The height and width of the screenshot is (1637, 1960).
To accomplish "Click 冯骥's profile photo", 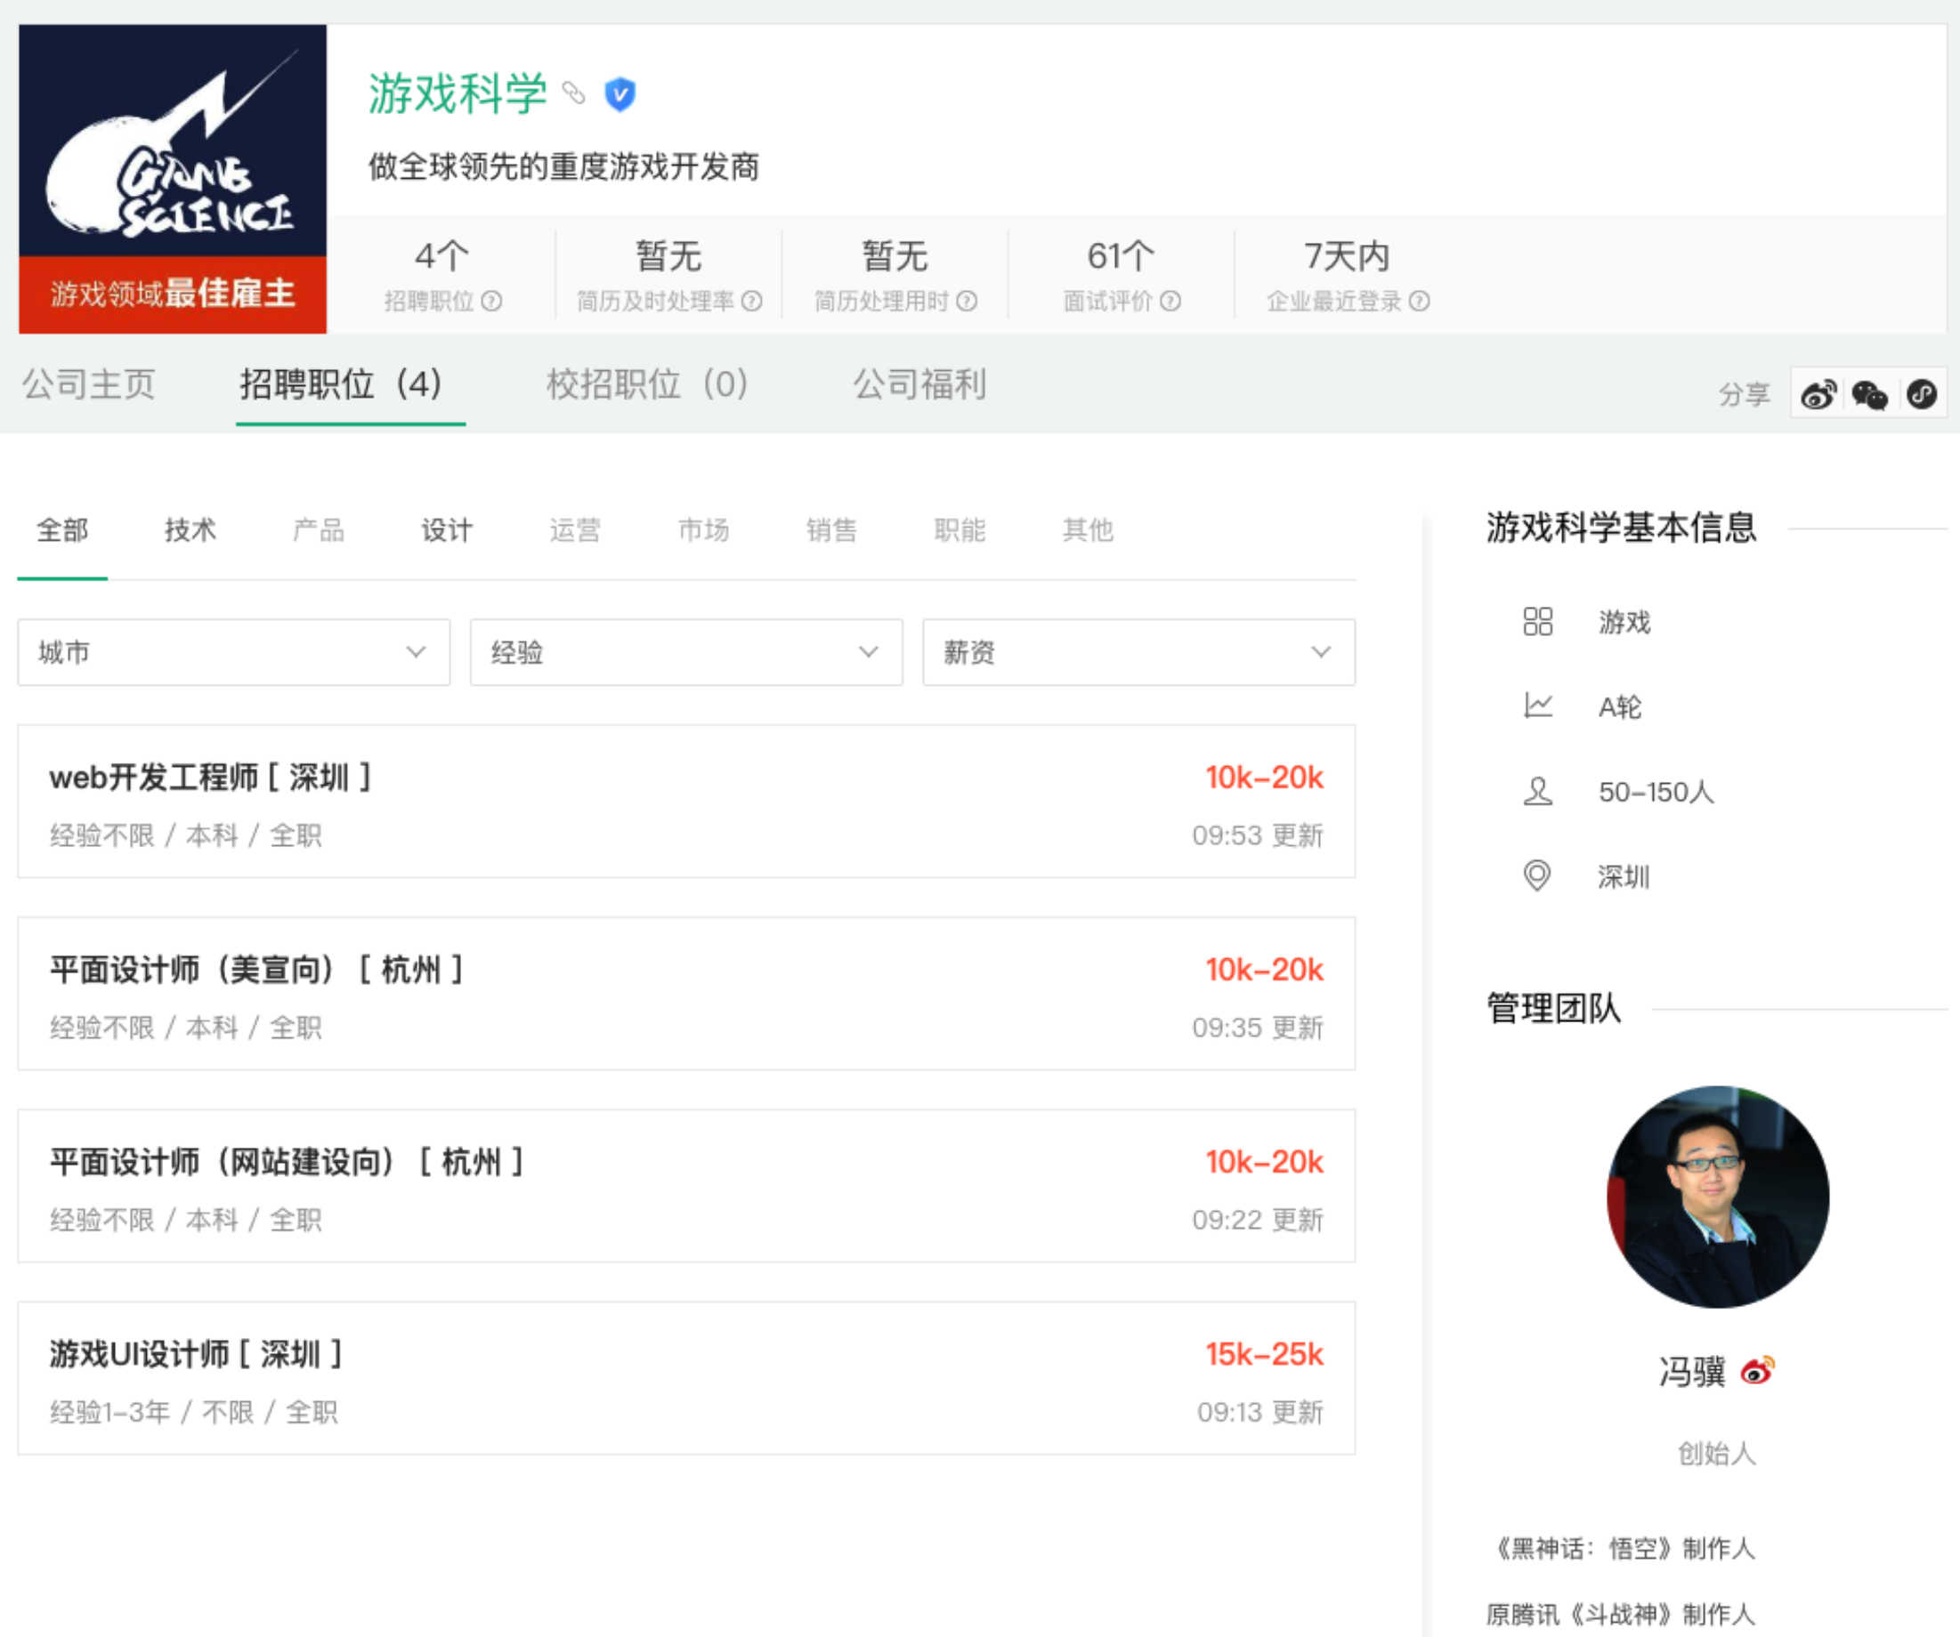I will tap(1718, 1197).
